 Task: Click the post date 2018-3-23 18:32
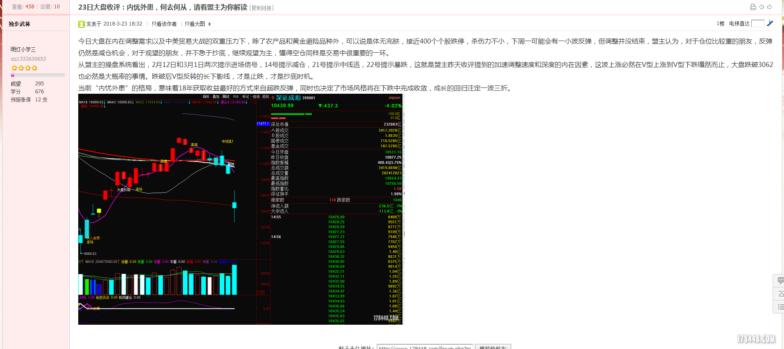(123, 24)
